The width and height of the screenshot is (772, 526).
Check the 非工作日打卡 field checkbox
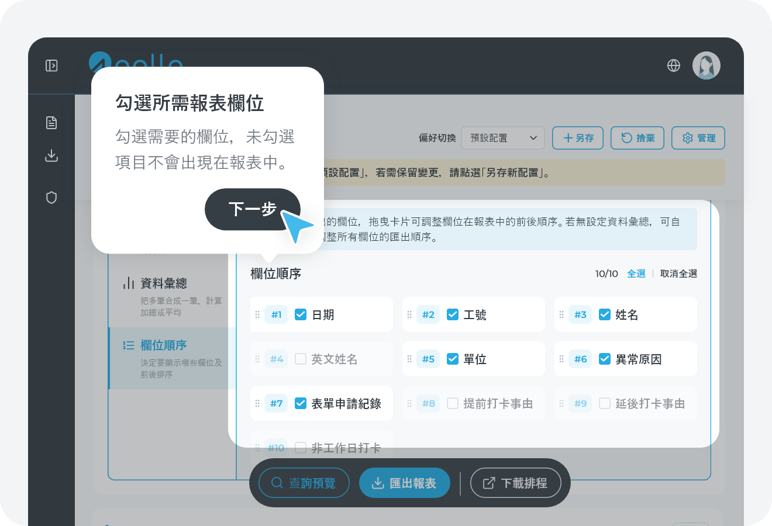301,448
